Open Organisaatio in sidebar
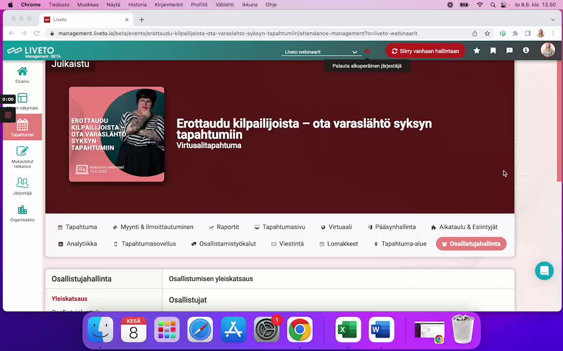 [x=22, y=213]
